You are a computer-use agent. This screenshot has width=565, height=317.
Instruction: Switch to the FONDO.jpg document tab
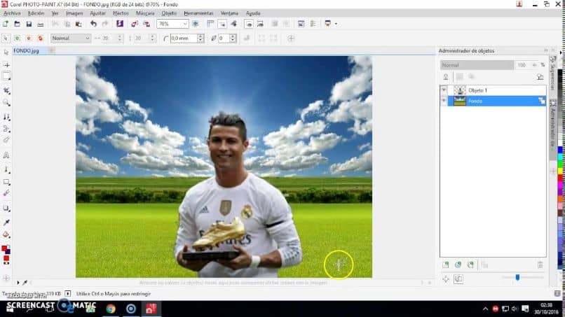pos(26,51)
